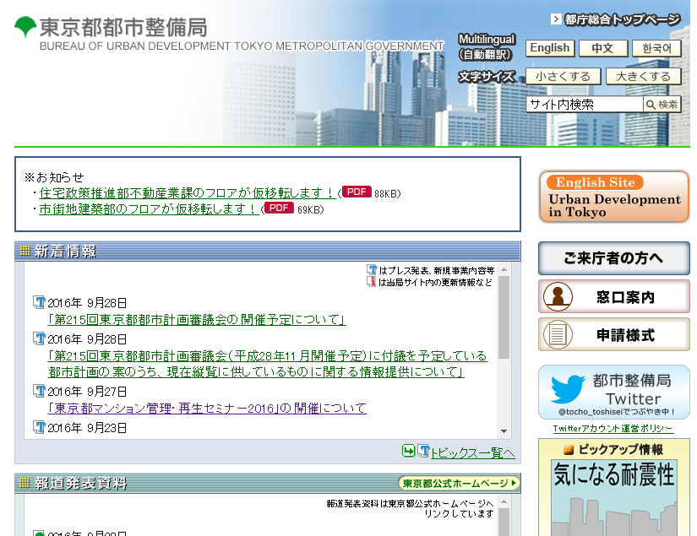Click the 気になる耐震性 pickup banner

coord(614,501)
